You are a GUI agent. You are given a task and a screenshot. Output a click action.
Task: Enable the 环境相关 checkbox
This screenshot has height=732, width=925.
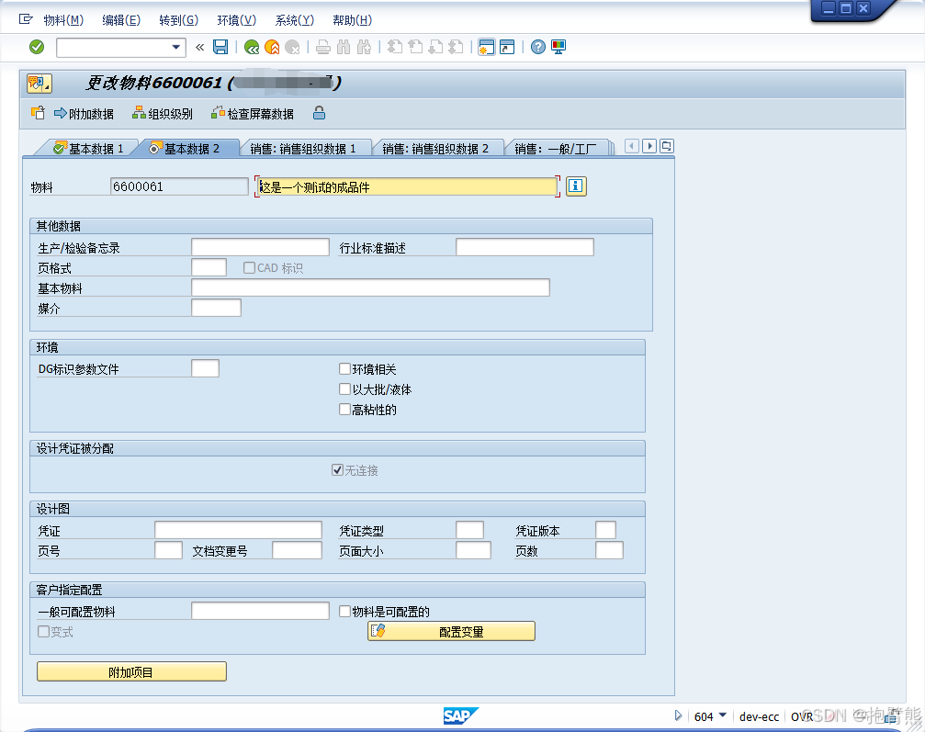click(345, 368)
